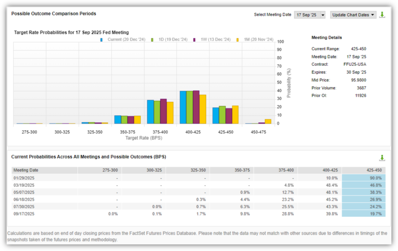Select the 09/17/2025 meeting row

199,214
